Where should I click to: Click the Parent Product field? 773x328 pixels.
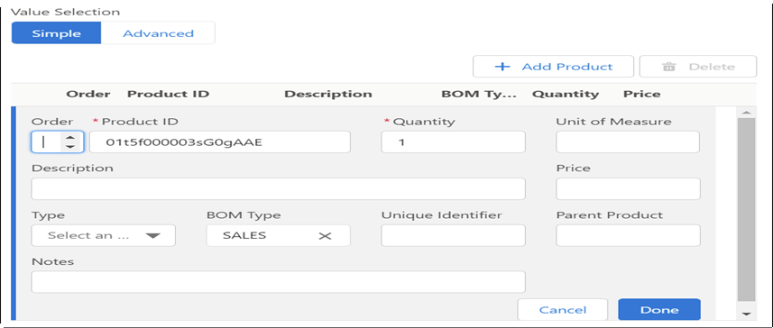[x=628, y=235]
